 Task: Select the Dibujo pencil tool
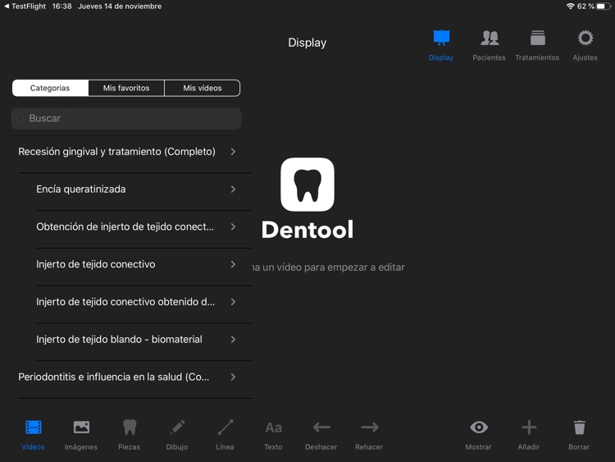pos(177,427)
